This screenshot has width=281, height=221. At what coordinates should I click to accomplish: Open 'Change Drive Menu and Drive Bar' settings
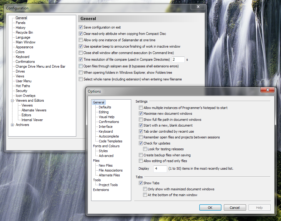coord(40,66)
